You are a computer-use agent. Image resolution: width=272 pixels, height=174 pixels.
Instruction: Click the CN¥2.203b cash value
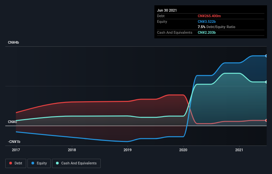207,32
